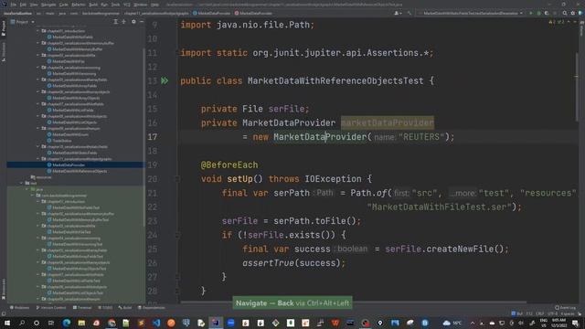The height and width of the screenshot is (329, 585).
Task: Open the user account dropdown arrow
Action: (400, 13)
